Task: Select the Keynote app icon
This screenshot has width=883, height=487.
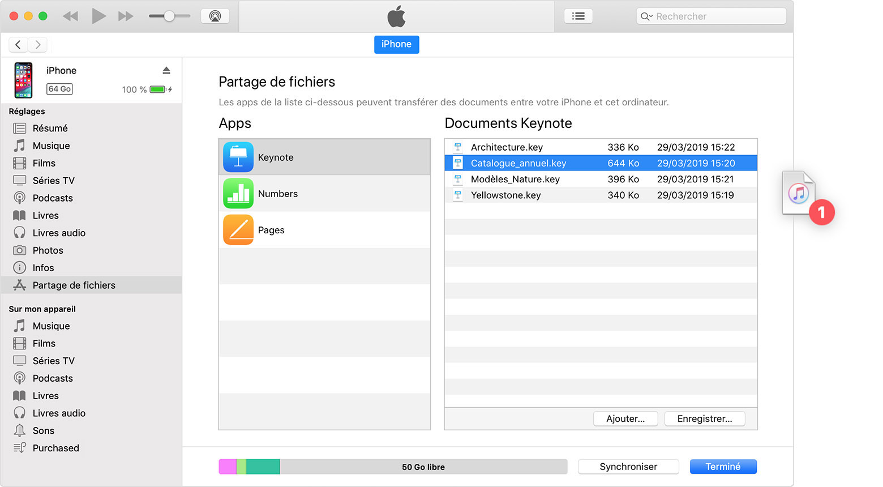Action: [238, 157]
